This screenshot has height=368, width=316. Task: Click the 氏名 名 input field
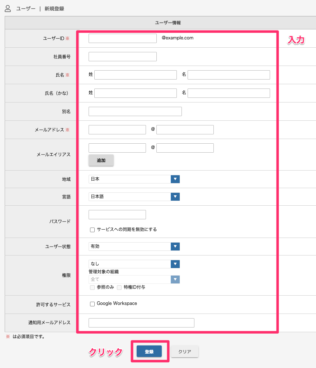click(228, 75)
